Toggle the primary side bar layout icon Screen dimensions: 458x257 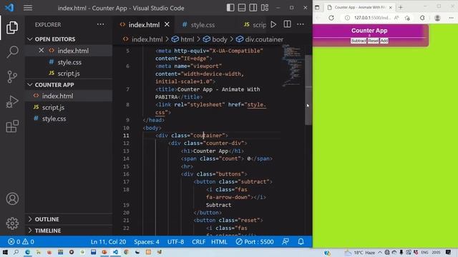tap(230, 8)
